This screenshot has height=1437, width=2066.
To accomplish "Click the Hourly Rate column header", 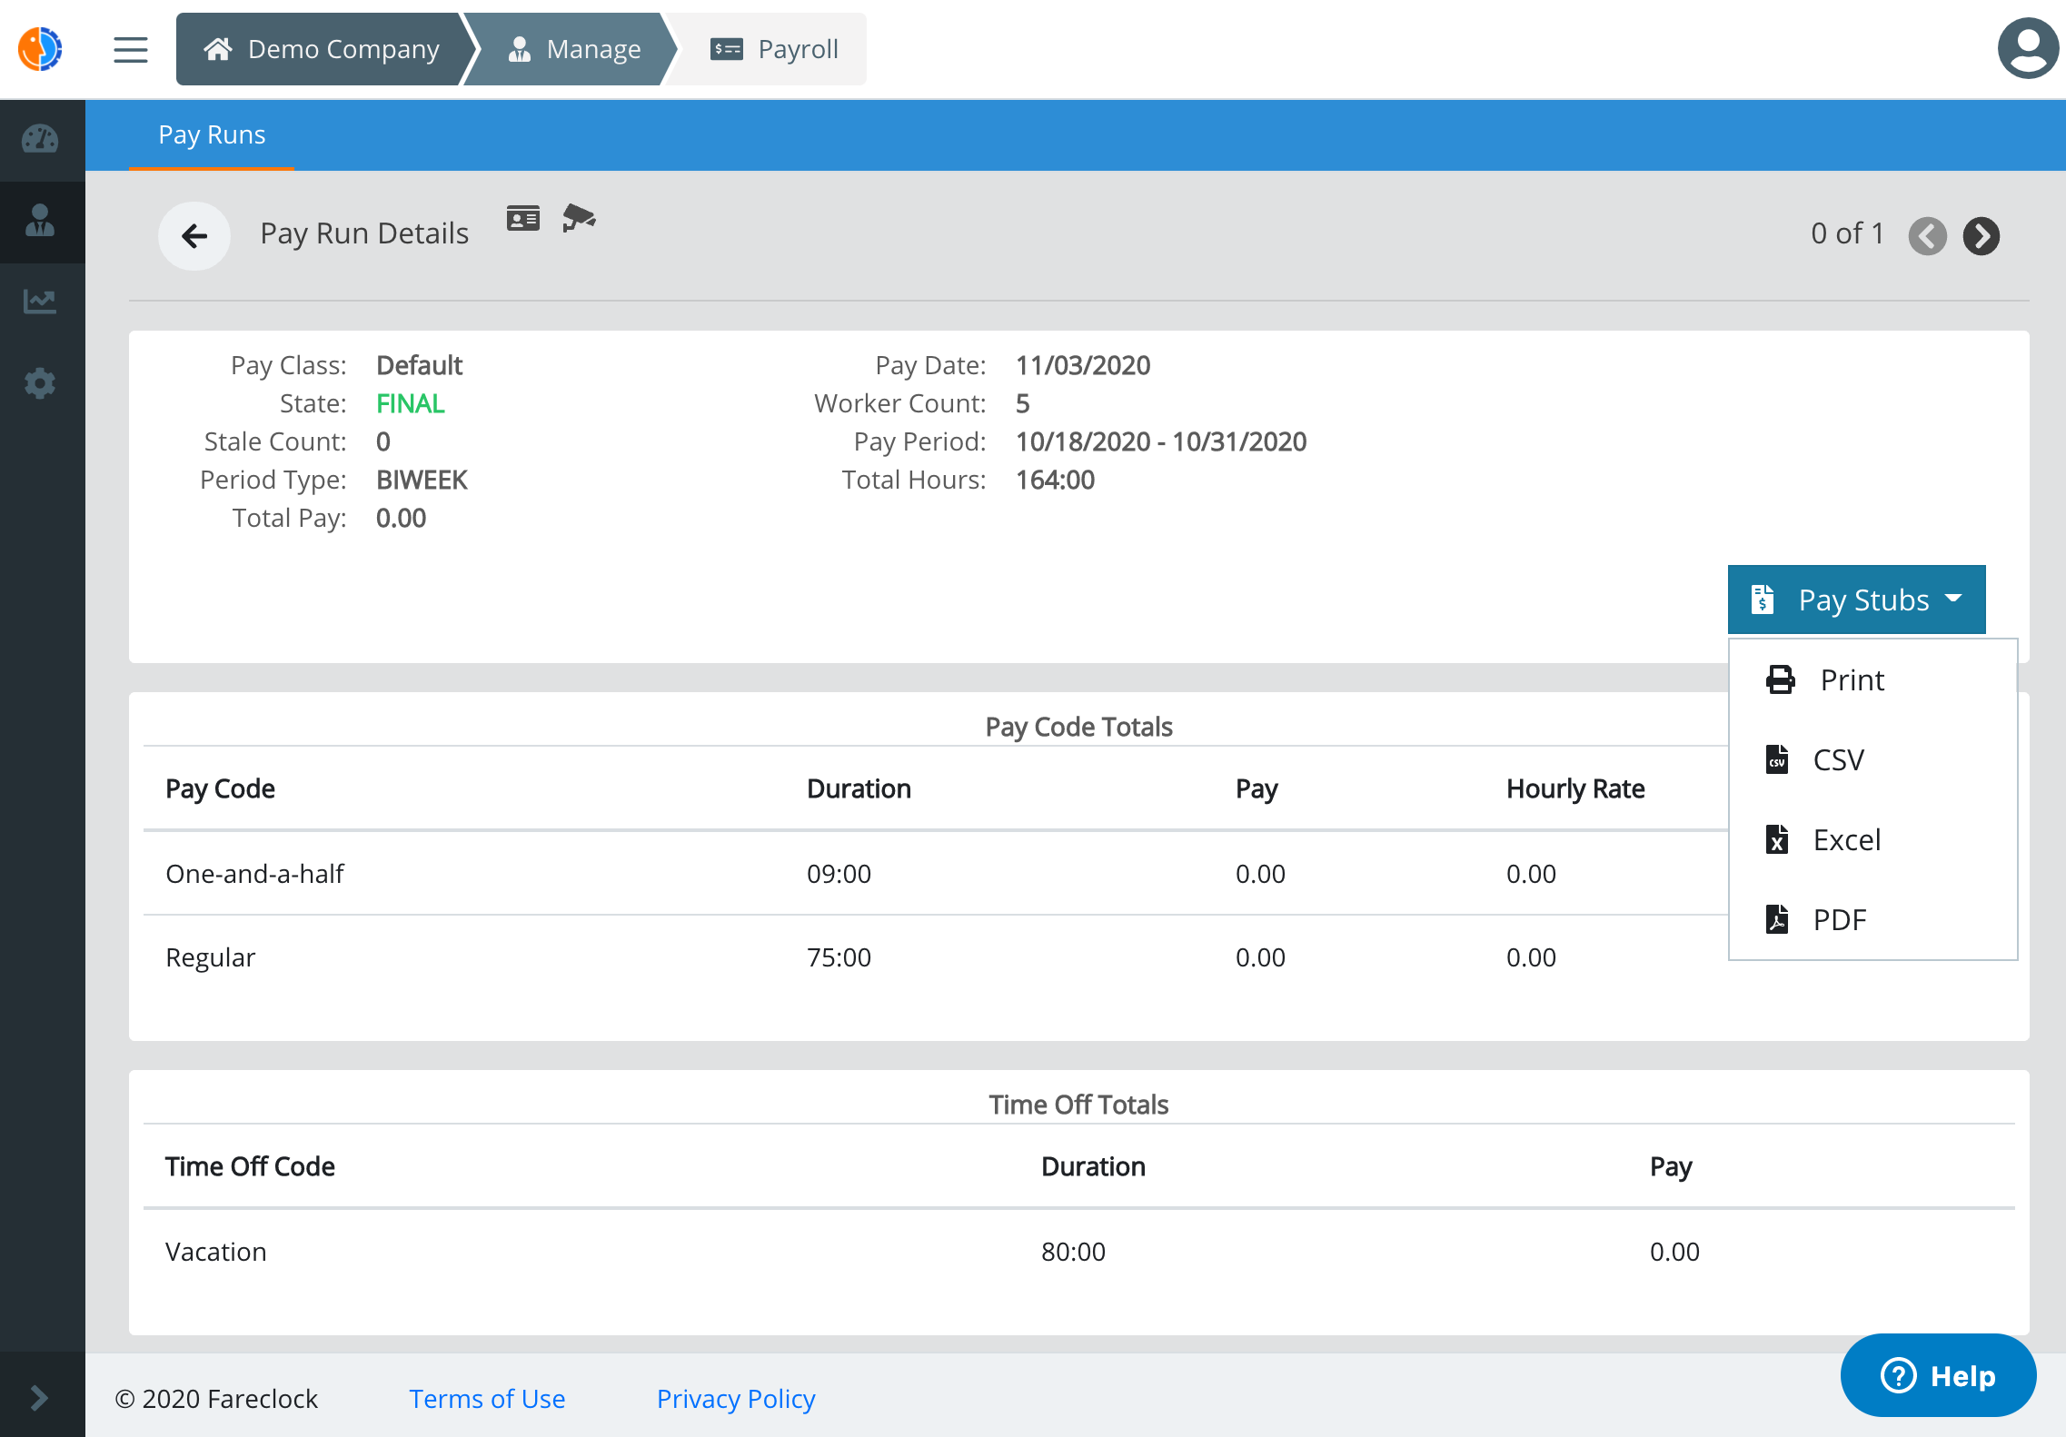I will (1575, 788).
